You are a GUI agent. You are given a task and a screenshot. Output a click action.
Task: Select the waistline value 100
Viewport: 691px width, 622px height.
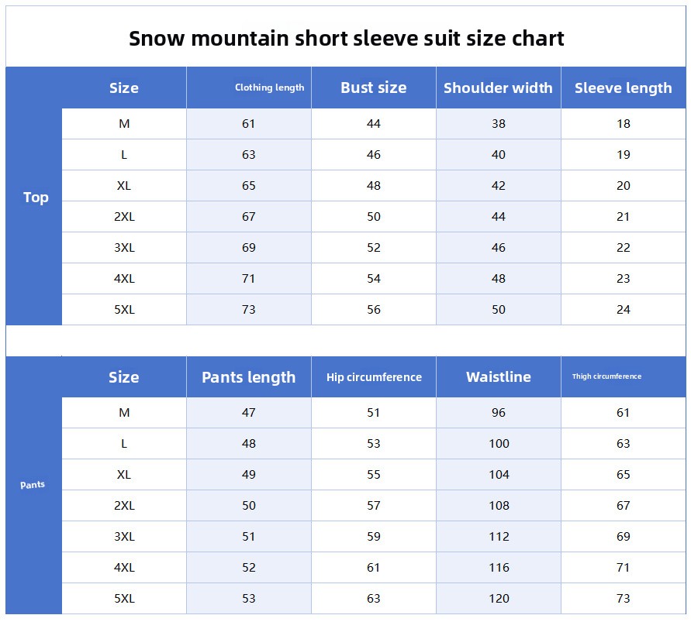pyautogui.click(x=499, y=444)
